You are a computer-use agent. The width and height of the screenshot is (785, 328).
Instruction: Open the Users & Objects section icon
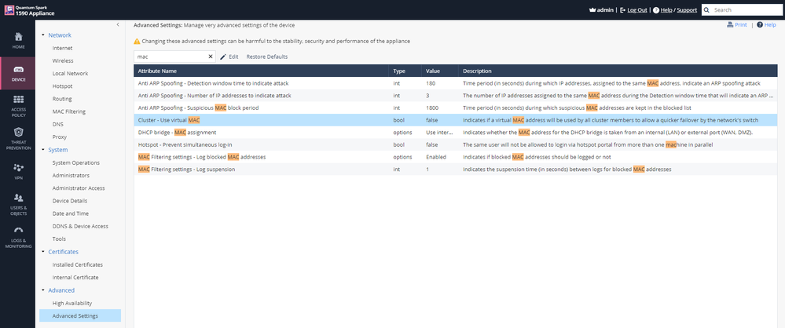[x=18, y=198]
